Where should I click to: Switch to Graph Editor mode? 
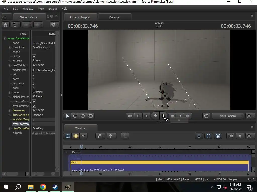click(83, 136)
